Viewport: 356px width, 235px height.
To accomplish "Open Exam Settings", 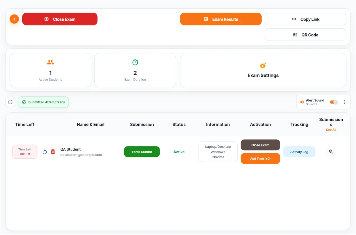I will coord(263,70).
